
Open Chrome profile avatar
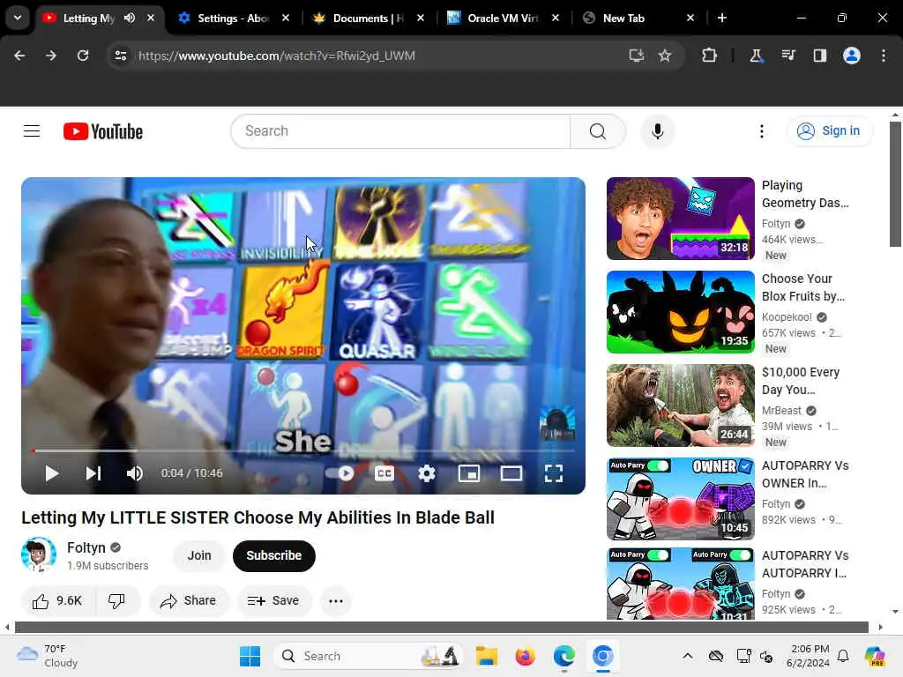point(852,56)
